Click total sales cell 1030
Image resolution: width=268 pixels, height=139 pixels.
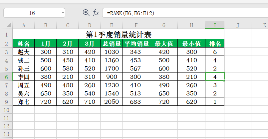point(112,52)
